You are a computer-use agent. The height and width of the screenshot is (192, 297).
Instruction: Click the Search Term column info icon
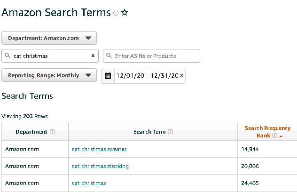pos(170,132)
